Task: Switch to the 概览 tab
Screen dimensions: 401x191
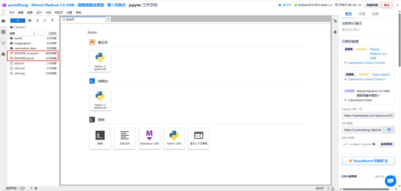Action: 349,14
